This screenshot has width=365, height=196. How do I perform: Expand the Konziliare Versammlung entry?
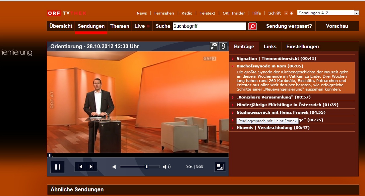269,97
